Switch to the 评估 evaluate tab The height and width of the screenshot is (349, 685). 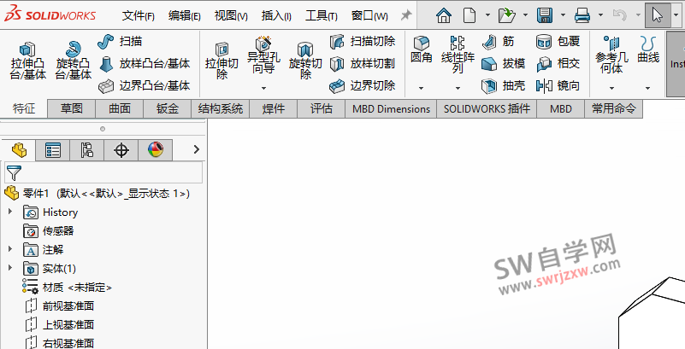click(322, 108)
